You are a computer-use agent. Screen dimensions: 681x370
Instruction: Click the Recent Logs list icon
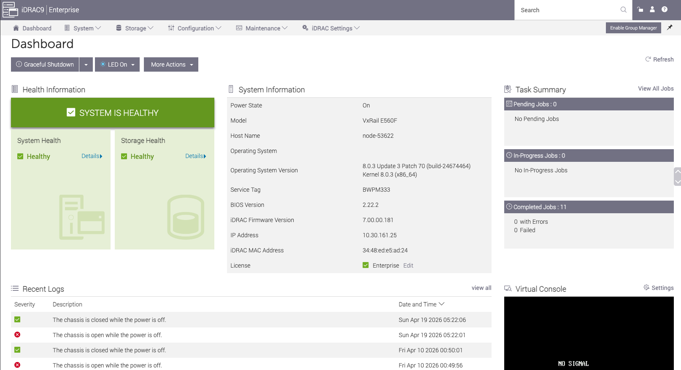click(x=15, y=289)
